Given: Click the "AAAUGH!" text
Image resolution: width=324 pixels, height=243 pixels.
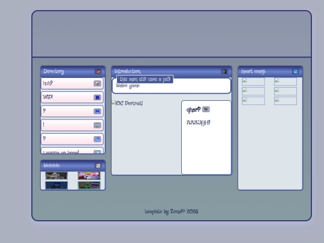Looking at the screenshot, I should (x=199, y=122).
